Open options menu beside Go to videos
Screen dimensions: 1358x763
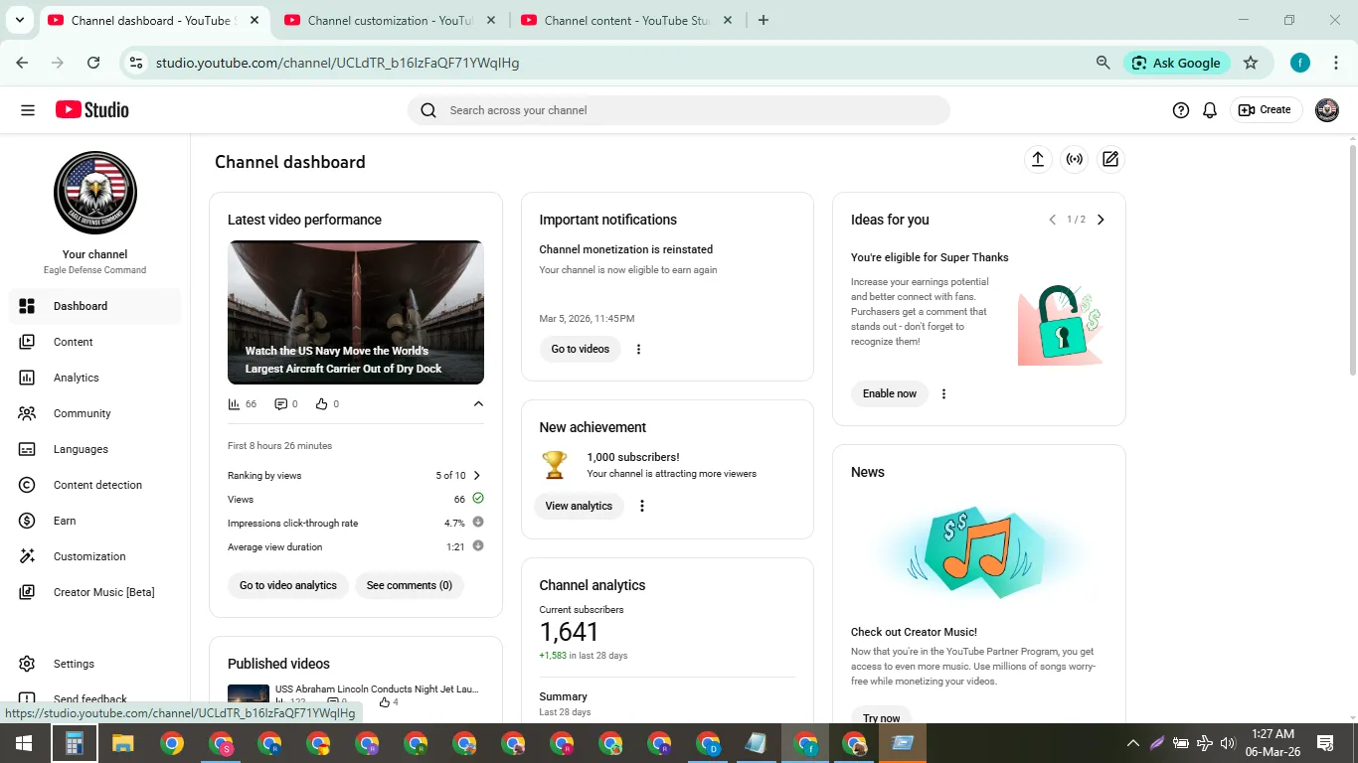coord(638,349)
